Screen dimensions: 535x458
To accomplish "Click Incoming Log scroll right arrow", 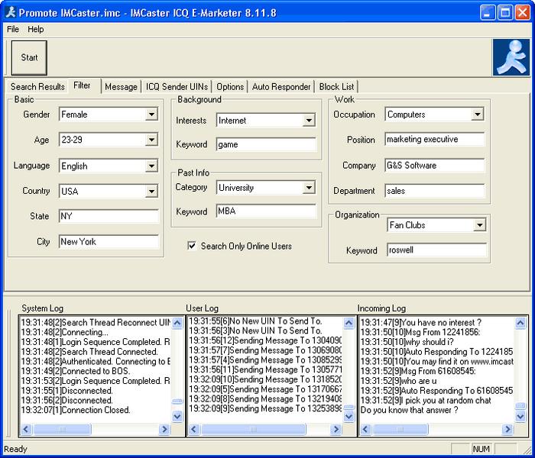I will point(507,429).
